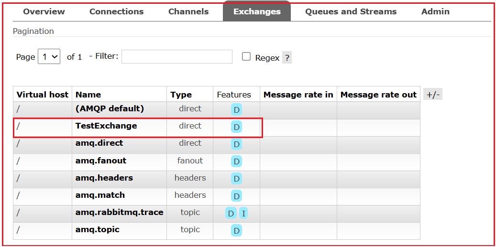This screenshot has width=496, height=247.
Task: Go to the Admin tab
Action: pos(435,11)
